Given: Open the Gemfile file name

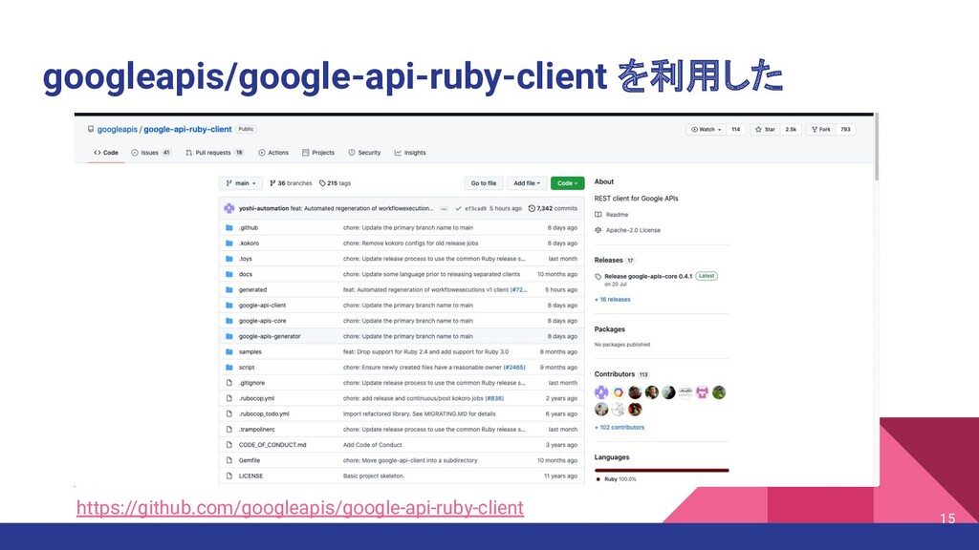Looking at the screenshot, I should [250, 461].
